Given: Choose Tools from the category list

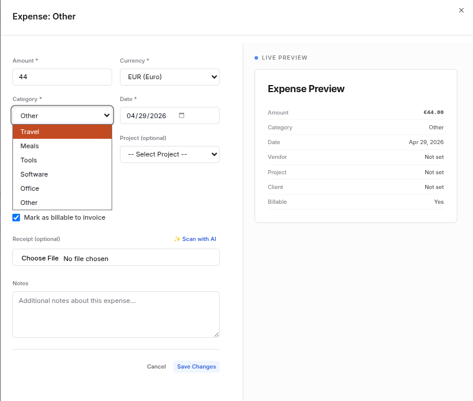Looking at the screenshot, I should click(62, 160).
